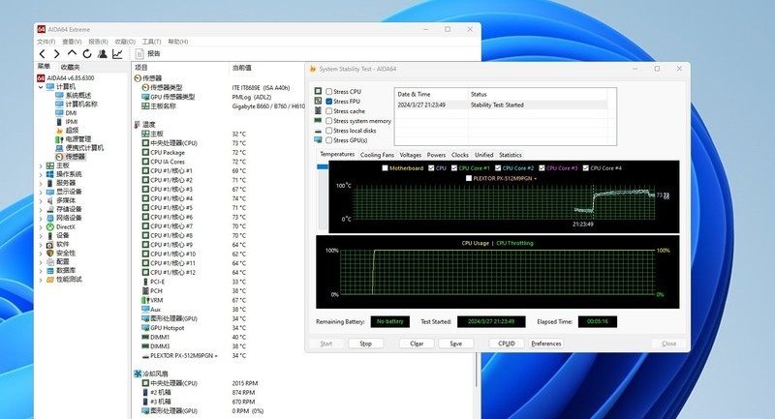Viewport: 775px width, 419px height.
Task: Click the refresh icon in AIDA64 toolbar
Action: (x=84, y=54)
